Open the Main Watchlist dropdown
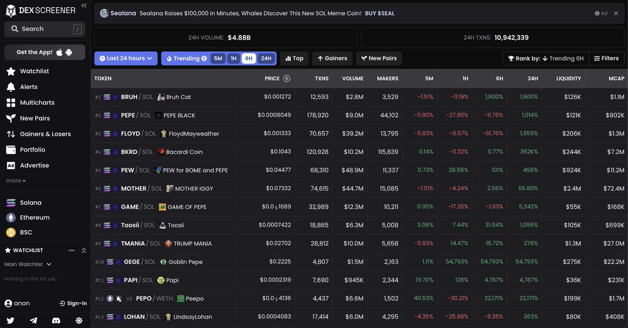This screenshot has height=328, width=628. 28,265
